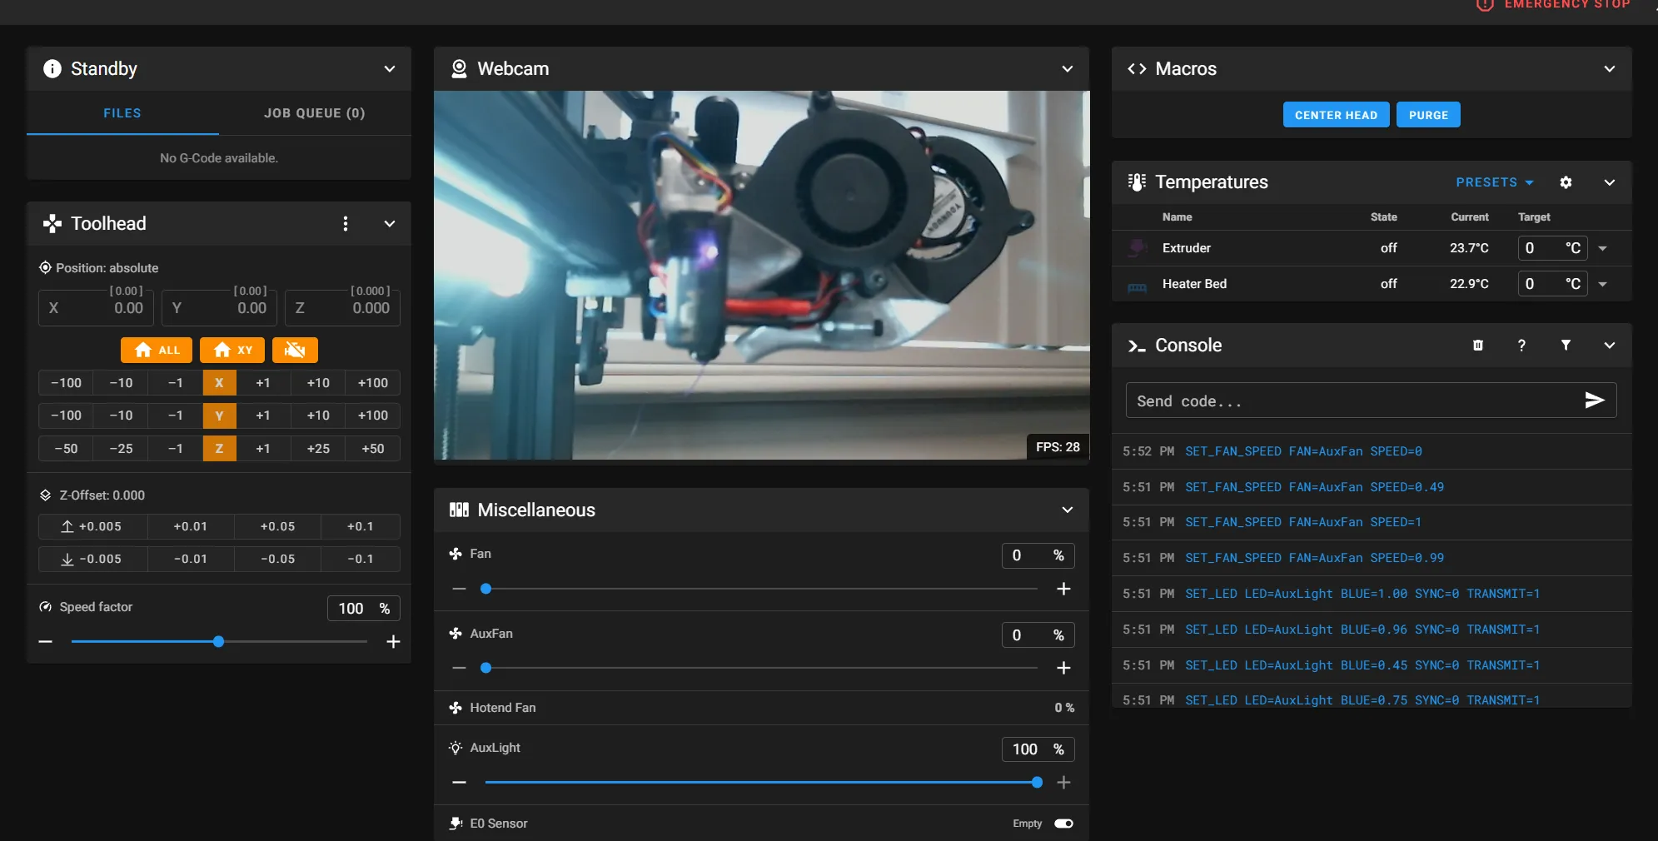Switch to JOB QUEUE tab
The image size is (1658, 841).
click(314, 113)
